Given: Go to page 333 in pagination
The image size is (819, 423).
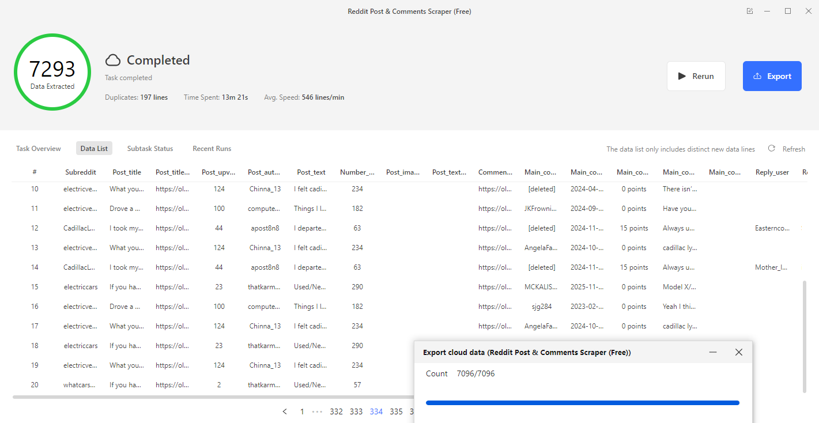Looking at the screenshot, I should pos(356,411).
